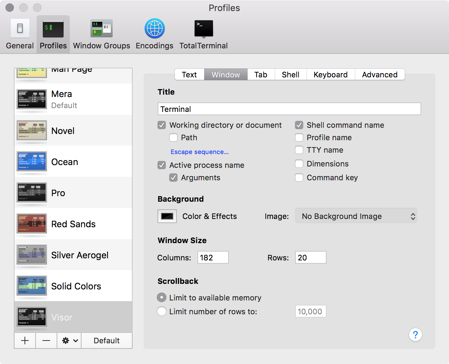Switch to the Window tab
Viewport: 449px width, 364px height.
tap(226, 75)
